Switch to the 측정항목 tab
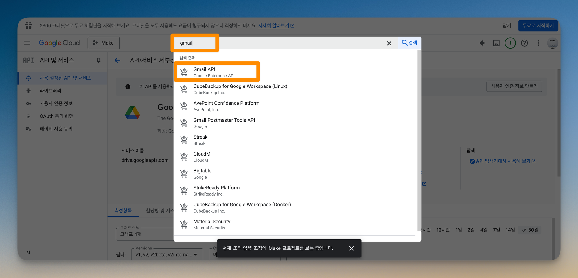Image resolution: width=578 pixels, height=278 pixels. [x=123, y=210]
